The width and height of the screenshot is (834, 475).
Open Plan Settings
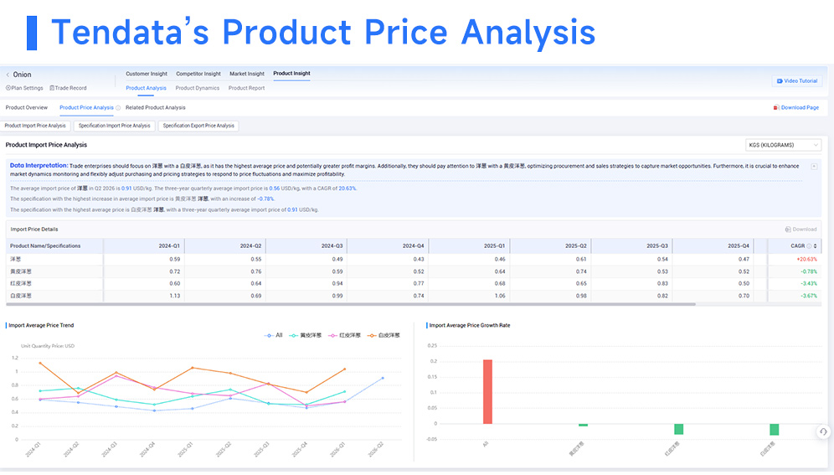click(24, 88)
